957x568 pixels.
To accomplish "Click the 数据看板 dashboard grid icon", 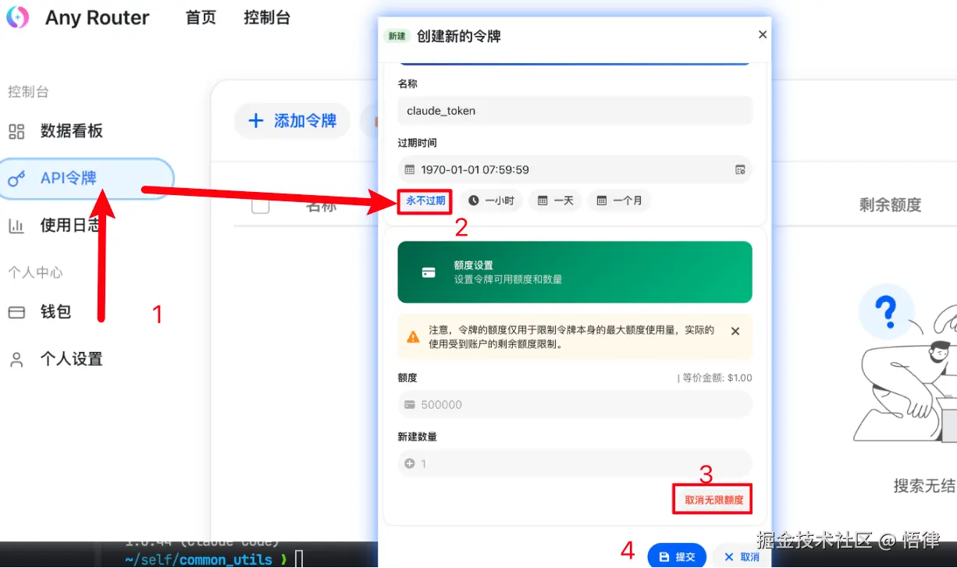I will 16,131.
